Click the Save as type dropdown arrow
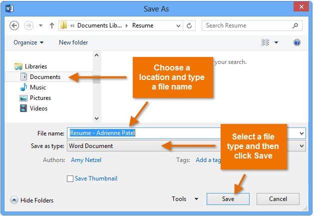Image resolution: width=314 pixels, height=217 pixels. pos(302,146)
